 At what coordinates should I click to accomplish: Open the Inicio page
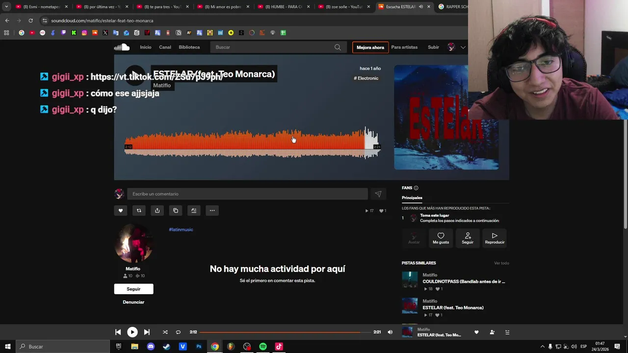point(145,47)
